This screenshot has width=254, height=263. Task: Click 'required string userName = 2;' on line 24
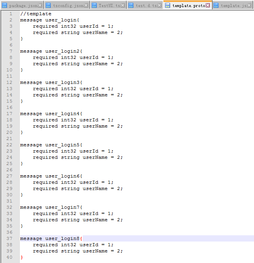(78, 157)
